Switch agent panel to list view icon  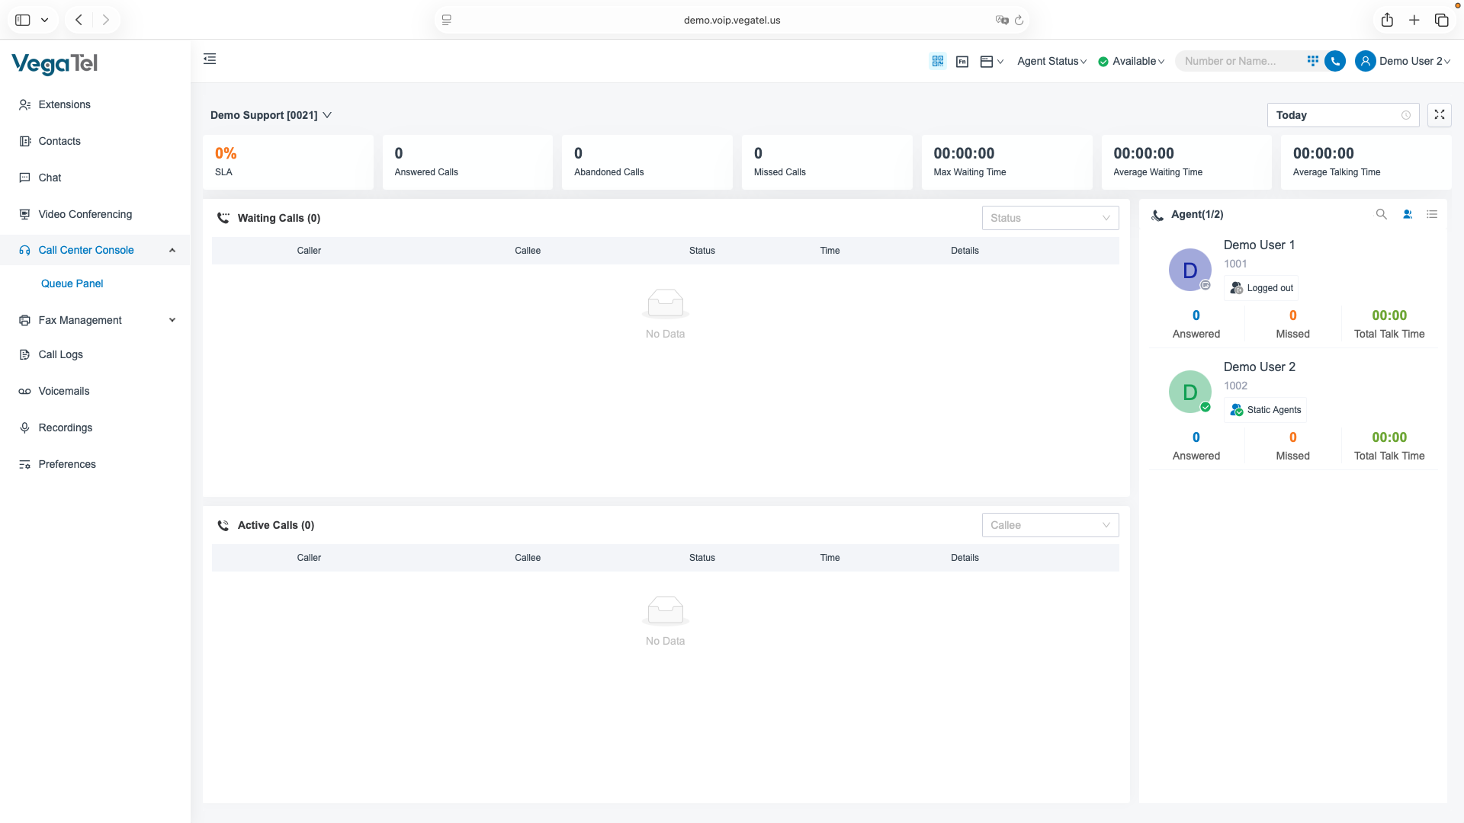1432,214
